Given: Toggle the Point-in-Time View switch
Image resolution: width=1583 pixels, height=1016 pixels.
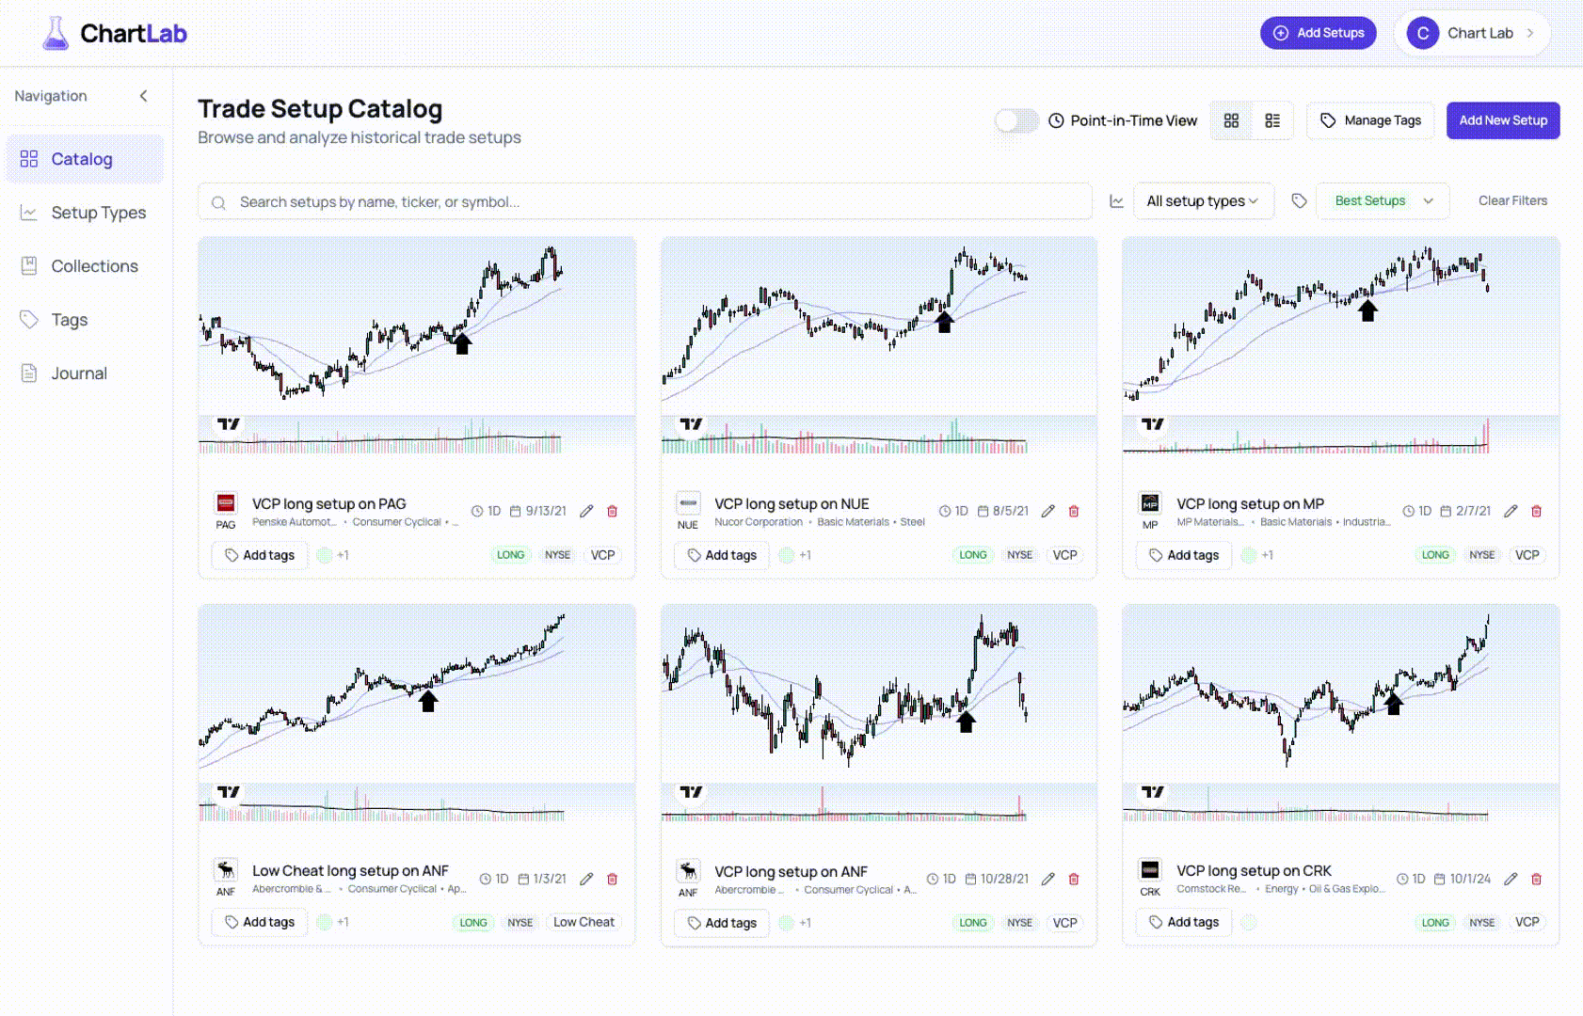Looking at the screenshot, I should (x=1016, y=120).
